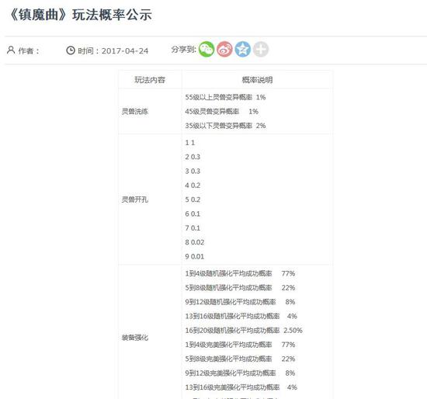Click the 1到4级完美强化 77% line

coord(240,345)
